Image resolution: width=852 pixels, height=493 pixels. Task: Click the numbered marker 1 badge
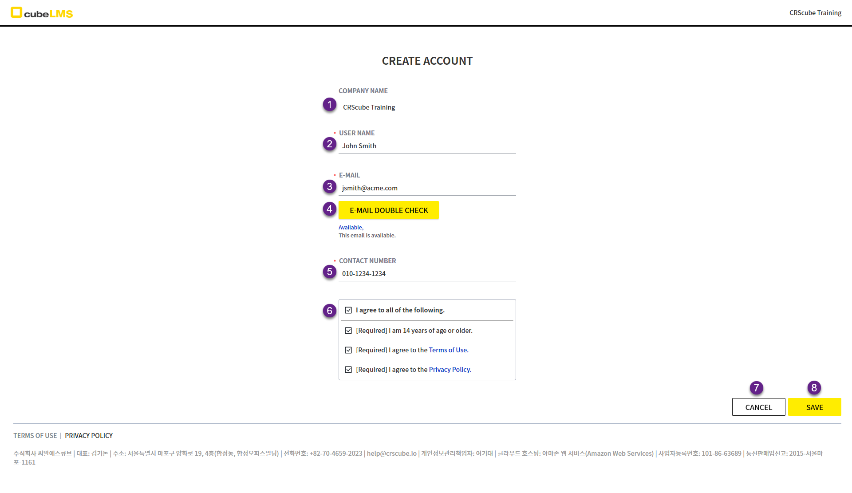[x=329, y=105]
